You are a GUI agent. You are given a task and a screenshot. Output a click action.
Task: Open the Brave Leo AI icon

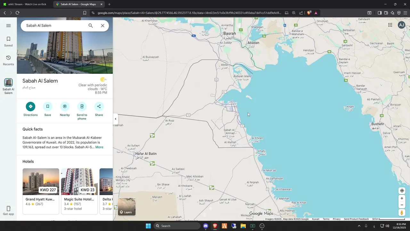[392, 13]
